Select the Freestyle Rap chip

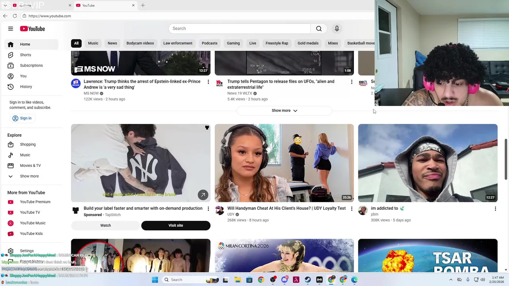click(277, 43)
